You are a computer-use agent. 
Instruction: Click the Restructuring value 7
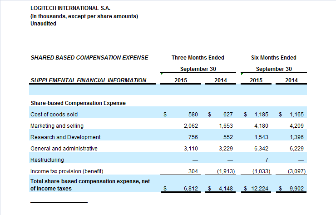(x=267, y=160)
